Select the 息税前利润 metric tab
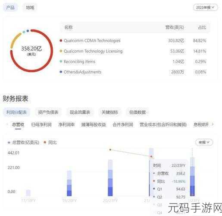This screenshot has height=216, width=222. coord(201,124)
